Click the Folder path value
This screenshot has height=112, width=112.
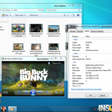98,70
